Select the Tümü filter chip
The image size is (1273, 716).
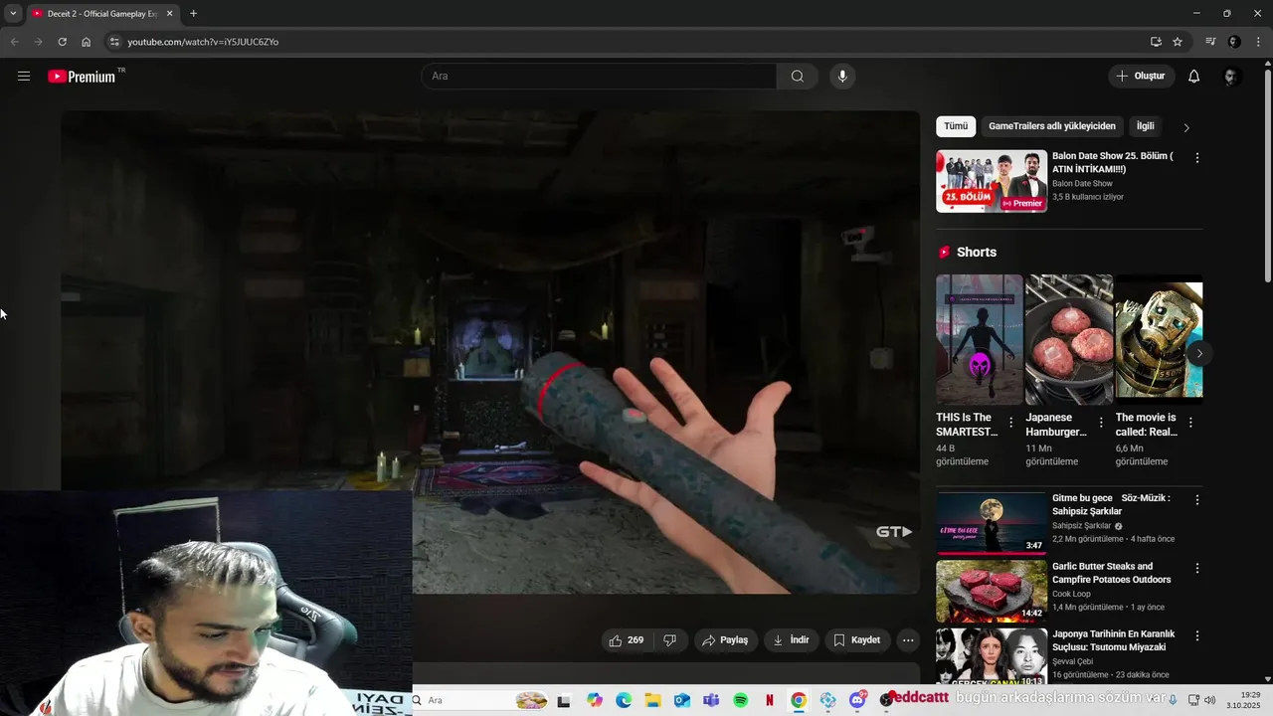coord(956,126)
